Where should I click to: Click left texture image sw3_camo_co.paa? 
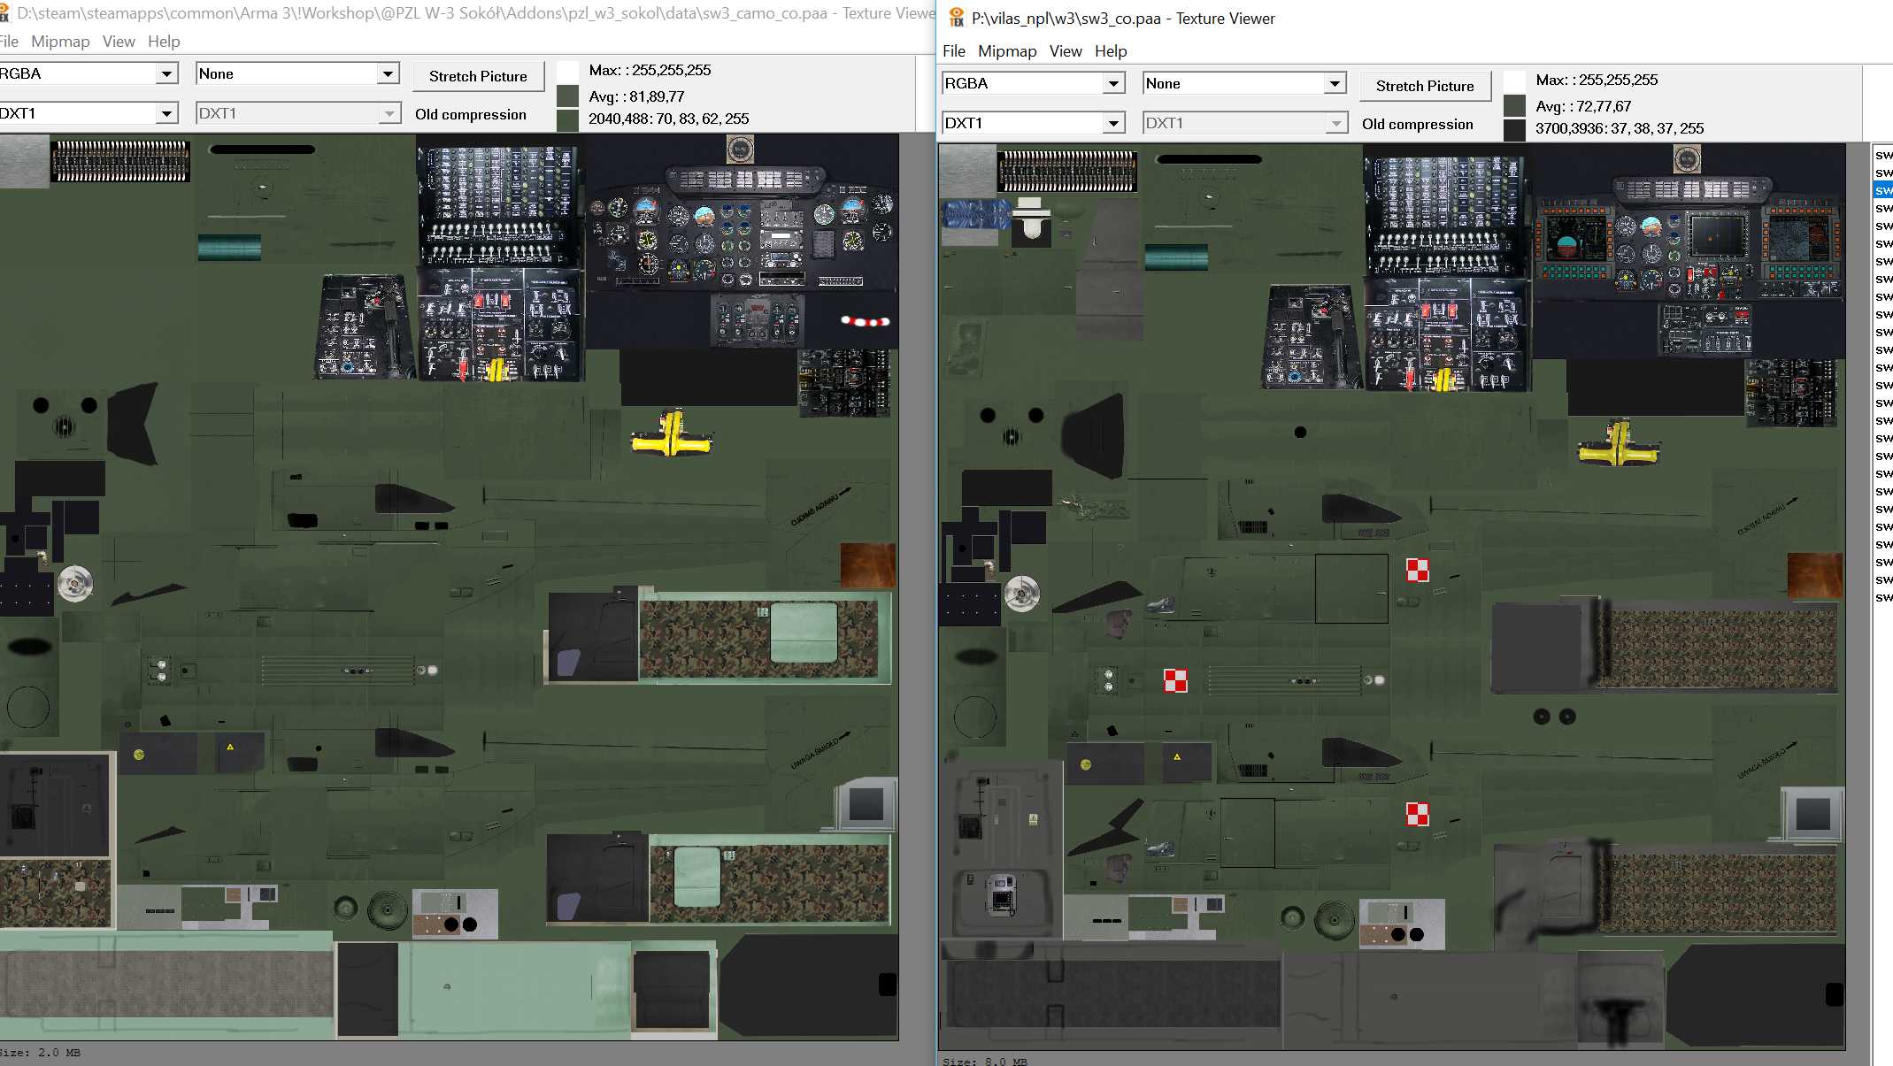pyautogui.click(x=449, y=587)
